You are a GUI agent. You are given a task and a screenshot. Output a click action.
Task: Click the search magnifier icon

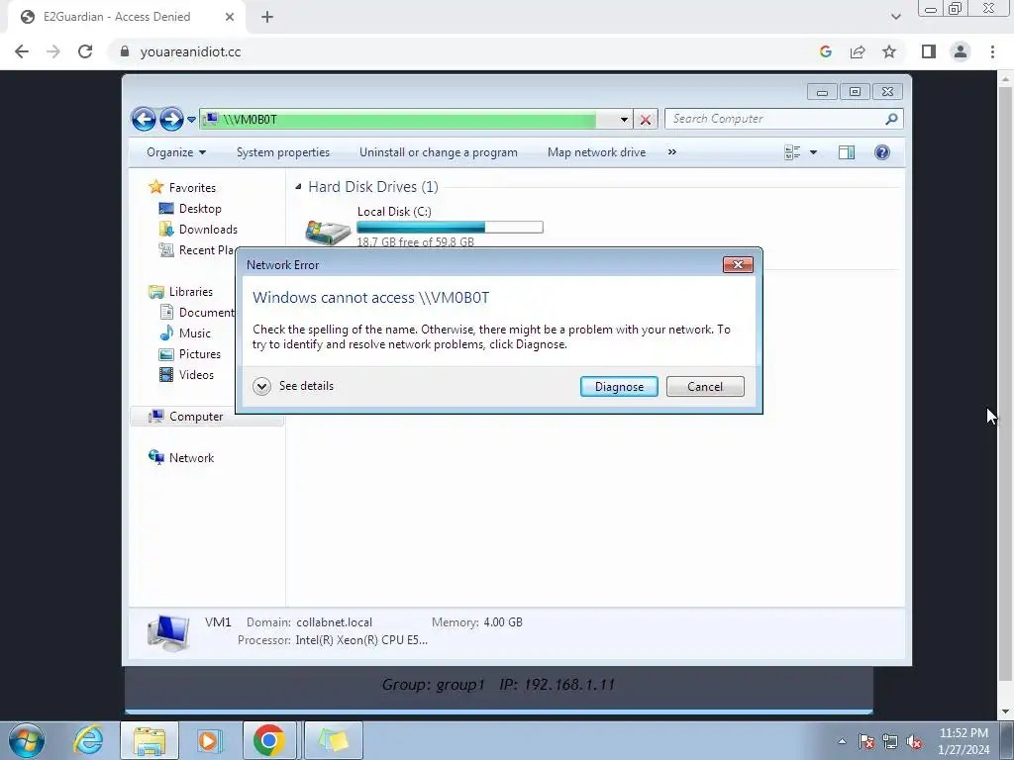click(892, 119)
